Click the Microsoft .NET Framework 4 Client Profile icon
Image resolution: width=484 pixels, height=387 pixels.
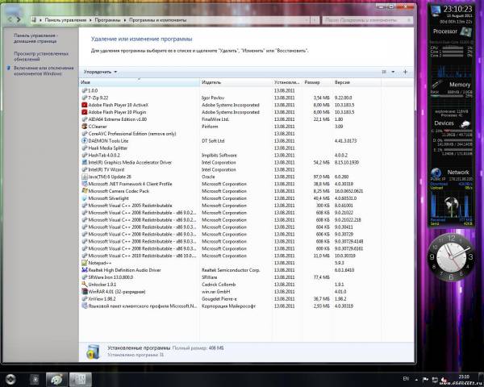pyautogui.click(x=84, y=184)
